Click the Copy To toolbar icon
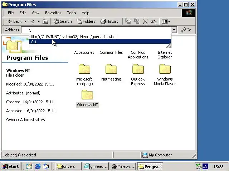229x171 pixels. [137, 21]
